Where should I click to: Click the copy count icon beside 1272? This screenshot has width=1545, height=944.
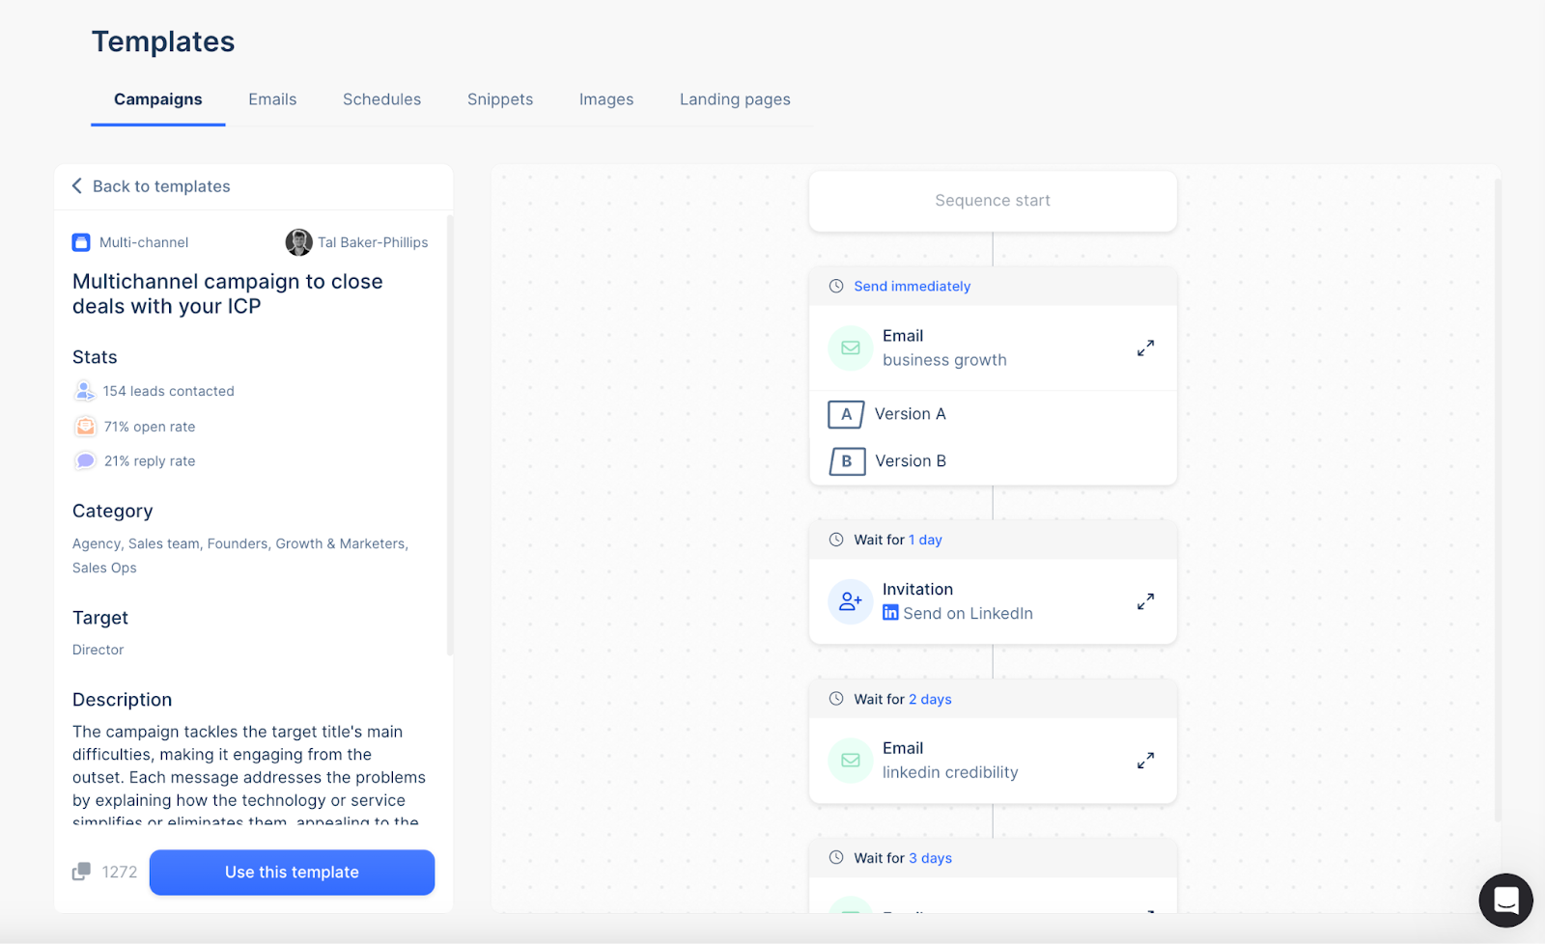click(x=82, y=872)
